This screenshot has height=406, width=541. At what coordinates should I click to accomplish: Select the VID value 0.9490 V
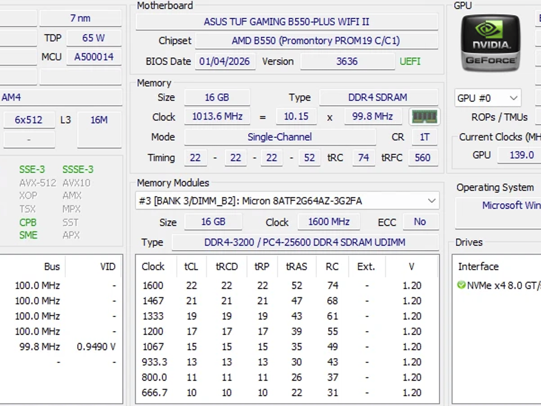96,347
